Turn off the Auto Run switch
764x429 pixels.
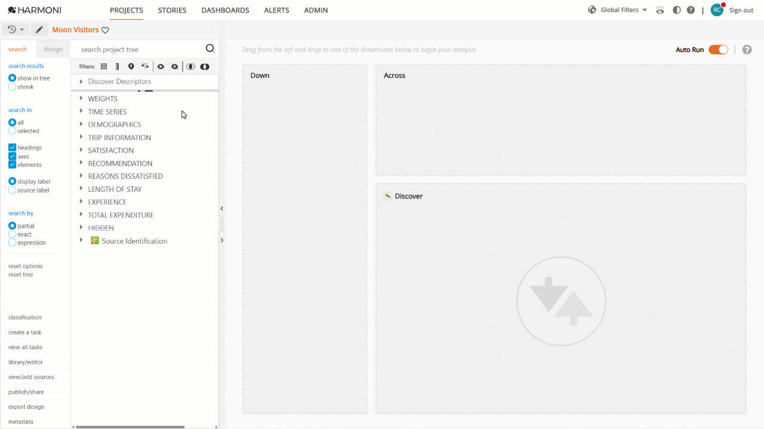(x=718, y=49)
